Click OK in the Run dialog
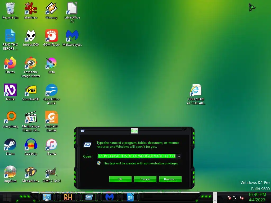The width and height of the screenshot is (271, 203). [120, 179]
